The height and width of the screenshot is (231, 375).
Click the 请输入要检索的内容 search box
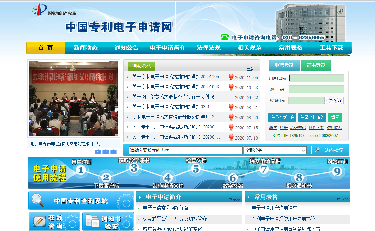(x=186, y=150)
